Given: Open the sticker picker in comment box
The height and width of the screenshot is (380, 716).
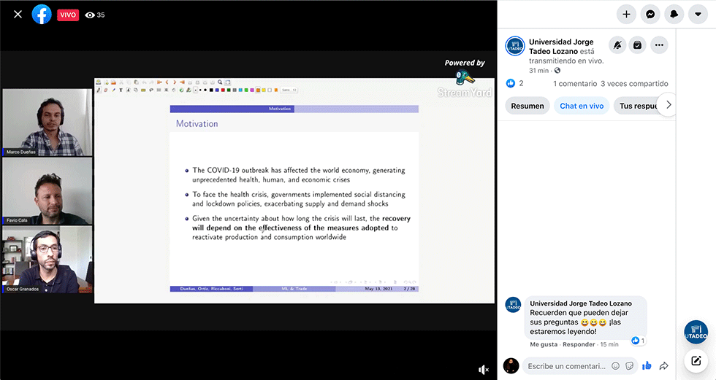Looking at the screenshot, I should [629, 366].
